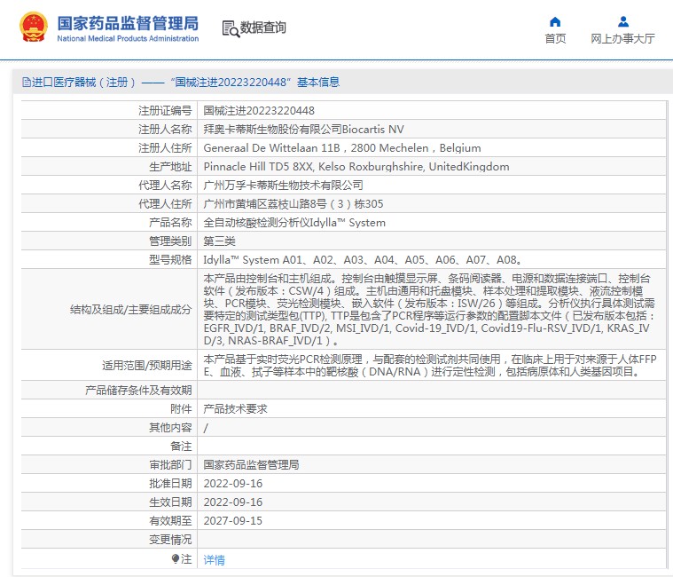This screenshot has height=577, width=673.
Task: Click the Generaal De Wittelaan address
Action: 342,148
